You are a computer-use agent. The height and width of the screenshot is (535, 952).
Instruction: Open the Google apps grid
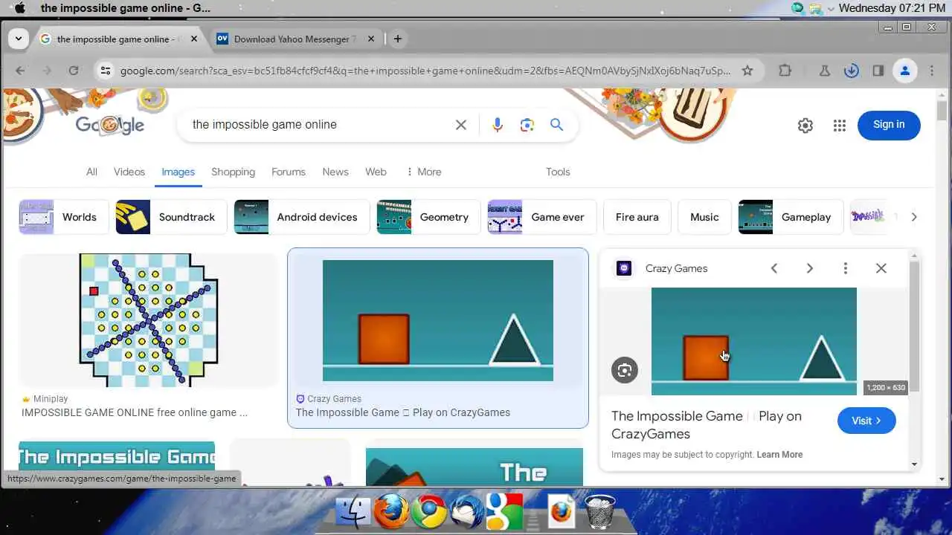[x=840, y=126]
